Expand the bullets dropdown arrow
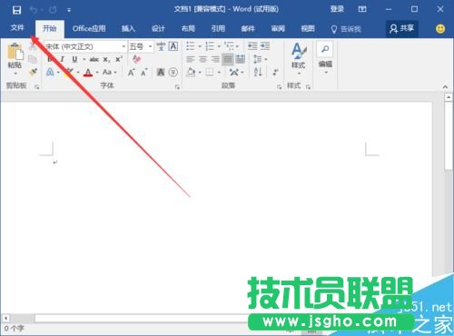This screenshot has height=336, width=454. pyautogui.click(x=200, y=46)
